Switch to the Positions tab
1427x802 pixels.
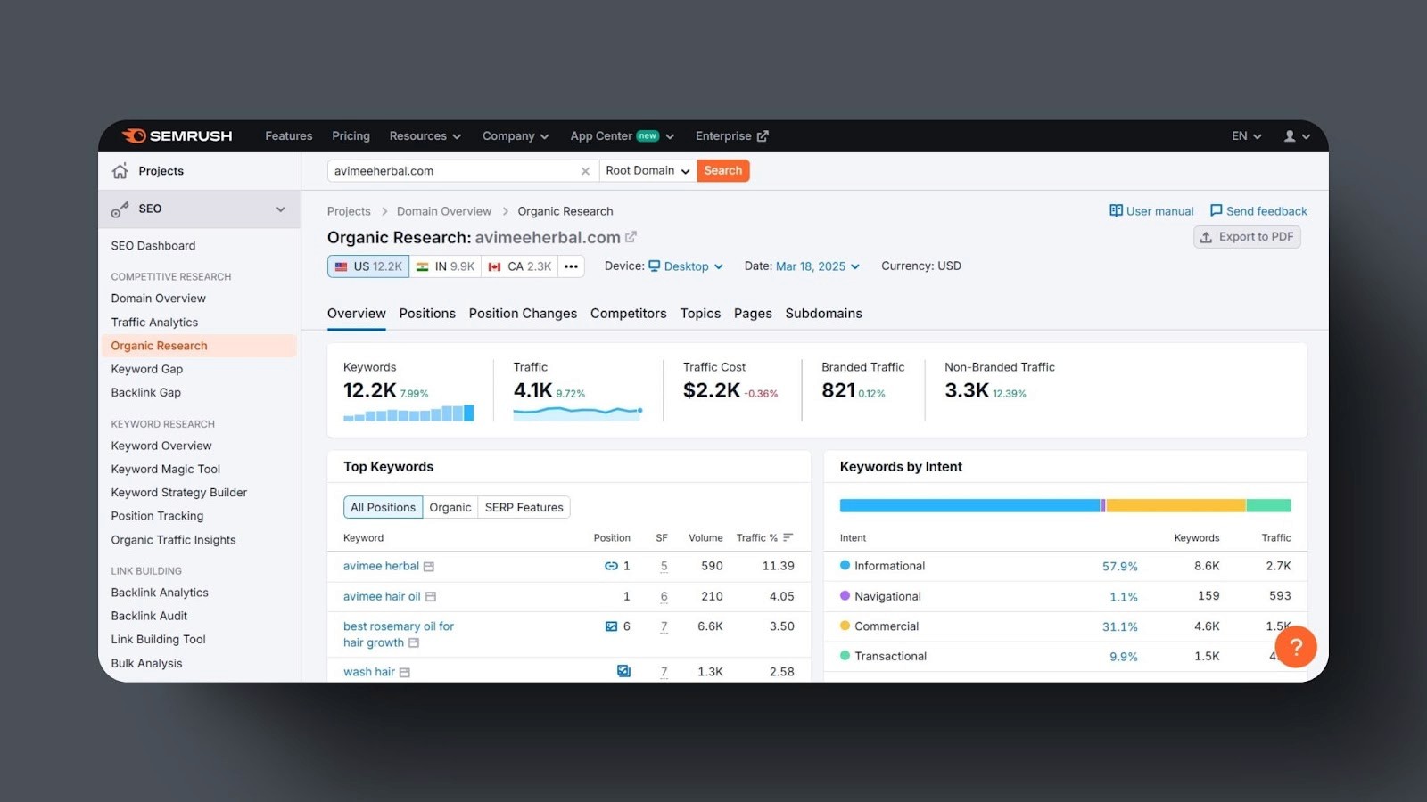pos(427,314)
